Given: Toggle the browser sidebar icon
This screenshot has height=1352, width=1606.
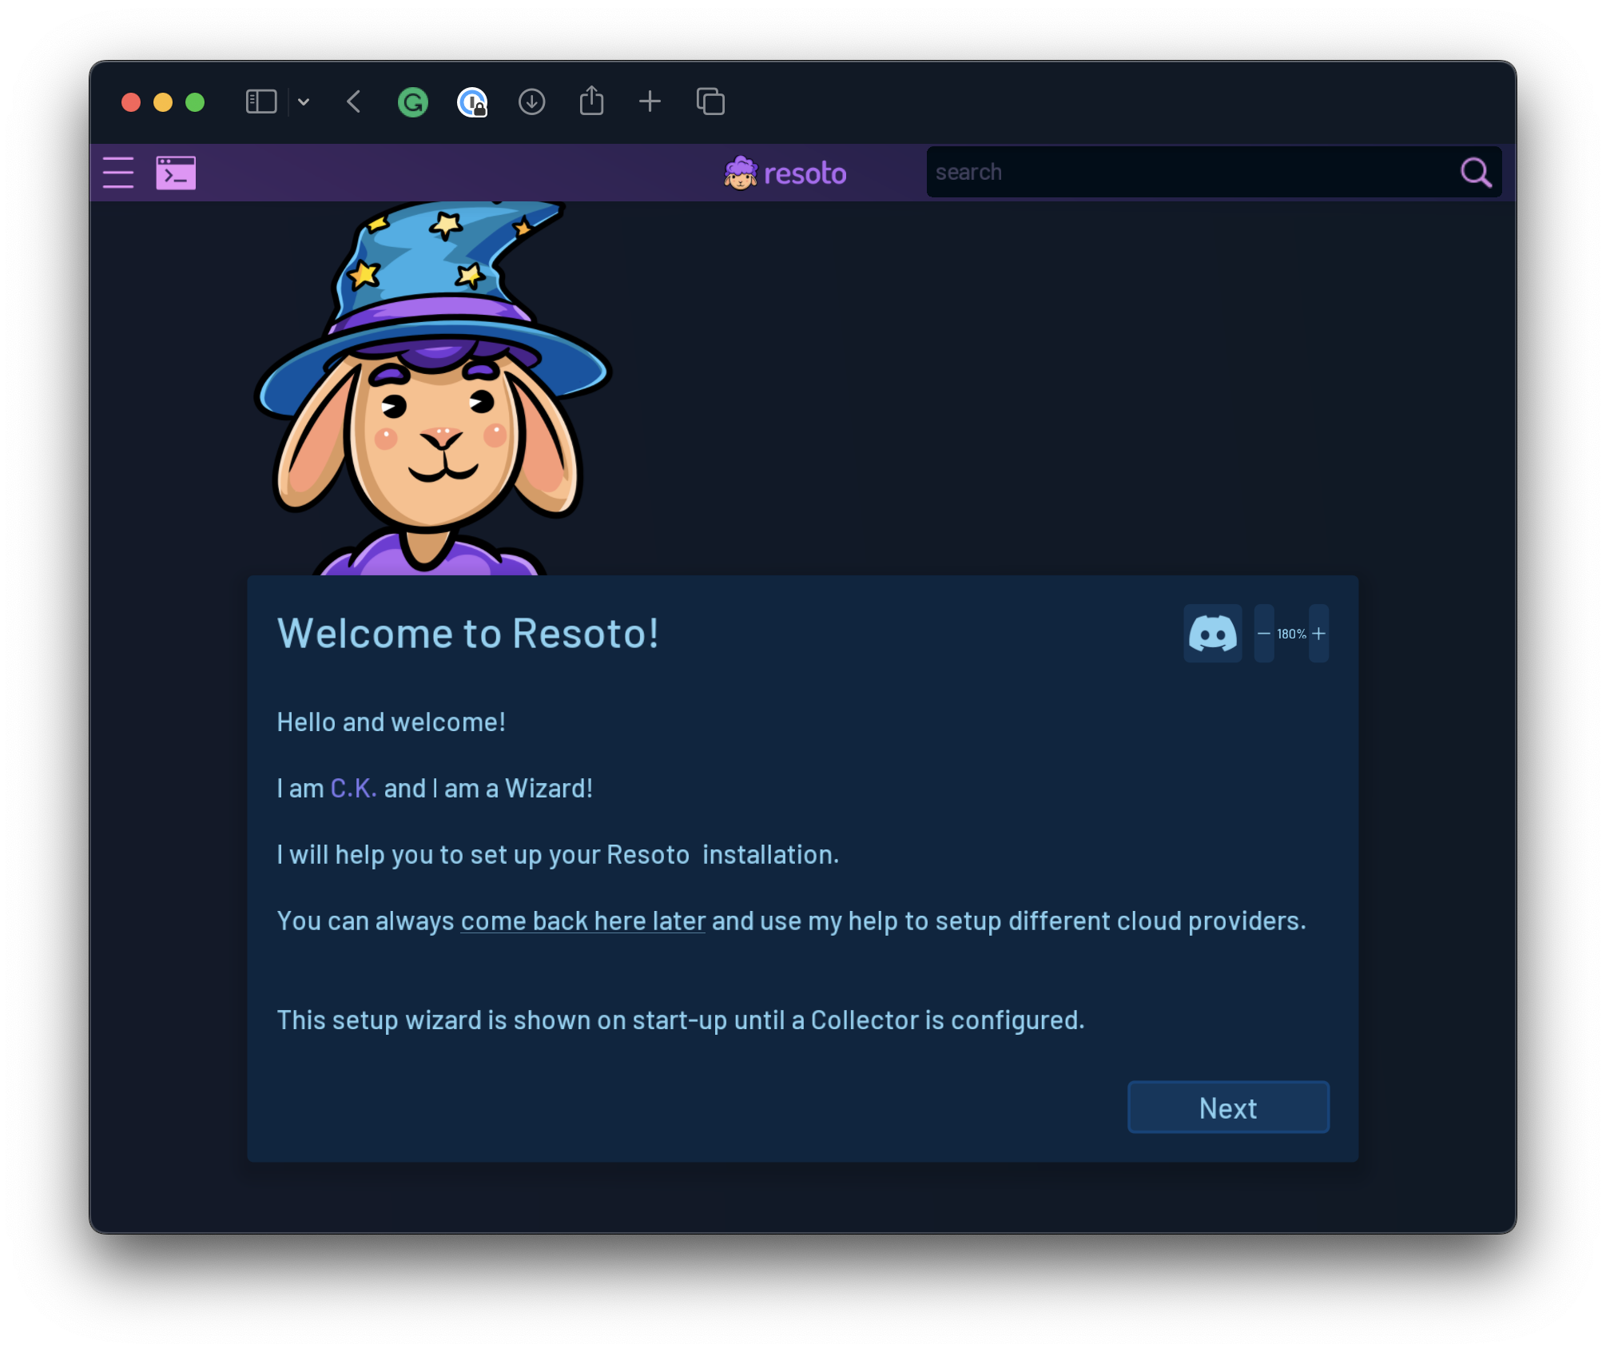Looking at the screenshot, I should (261, 102).
